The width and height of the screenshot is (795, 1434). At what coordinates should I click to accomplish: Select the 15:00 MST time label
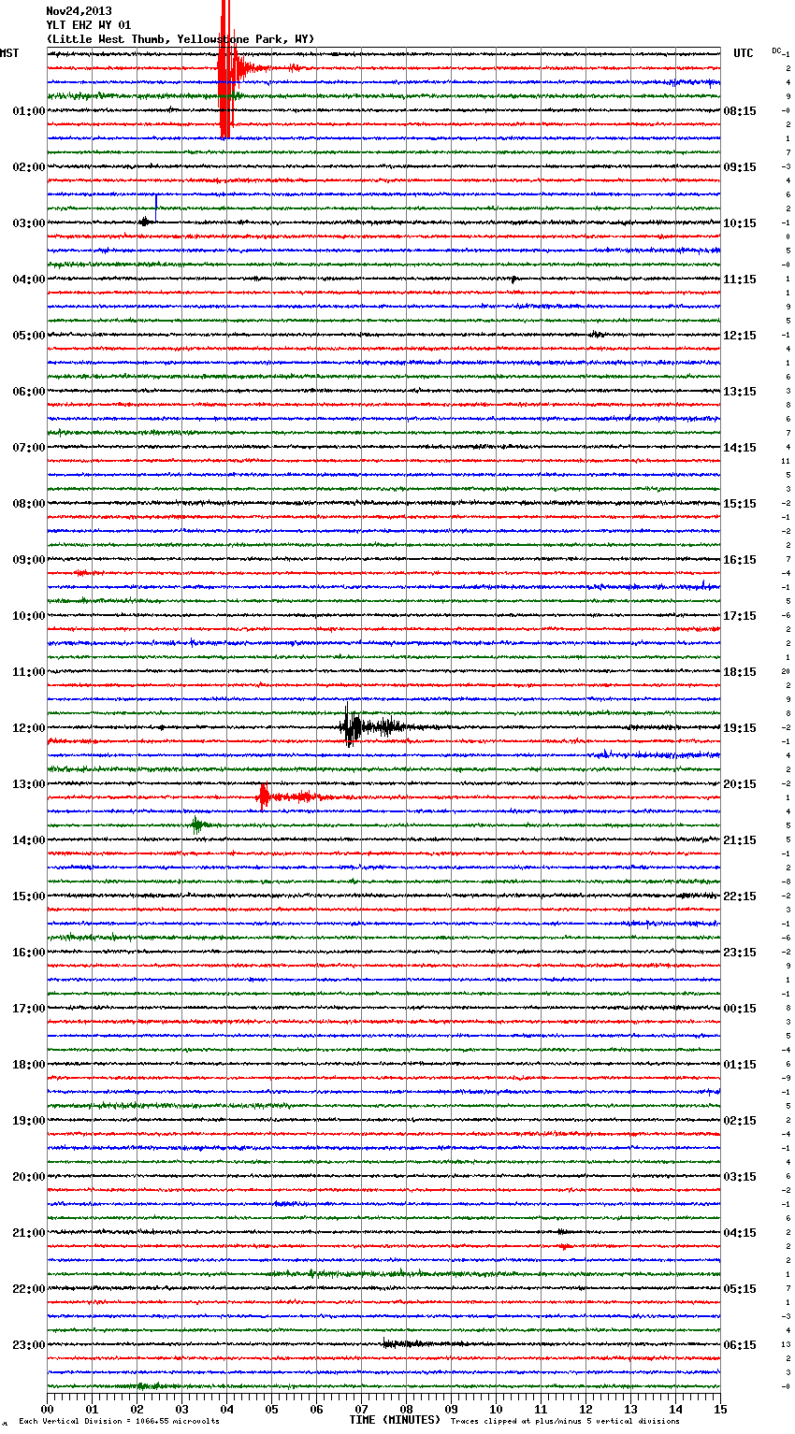(29, 896)
